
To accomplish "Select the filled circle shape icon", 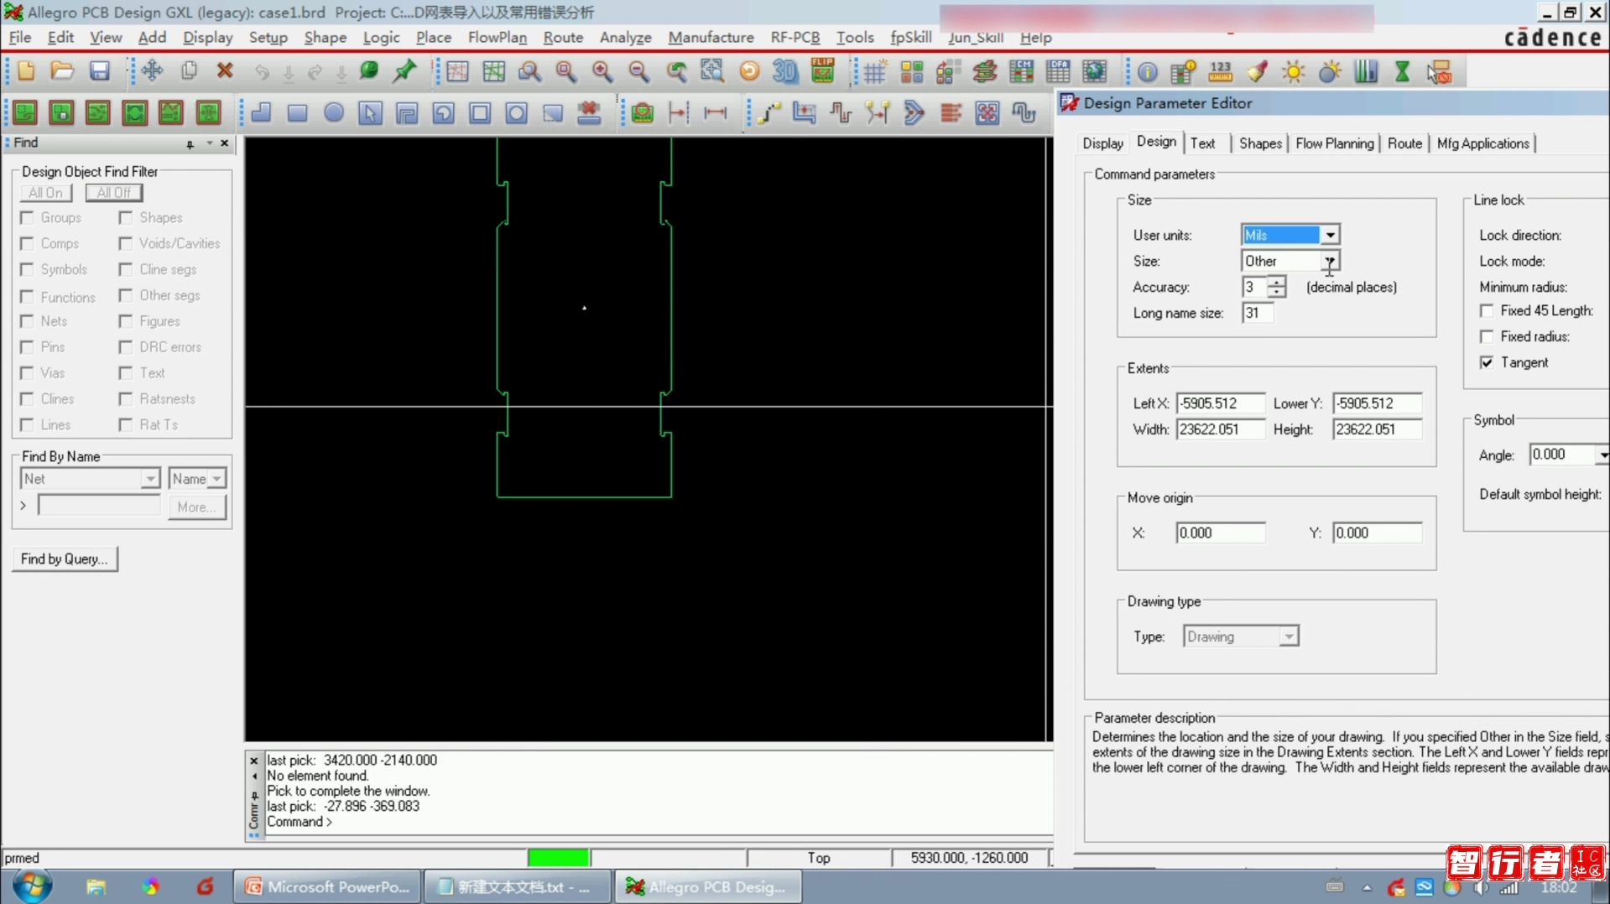I will click(x=334, y=112).
